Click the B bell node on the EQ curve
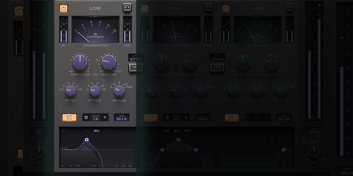353x176 pixels. coord(86,140)
